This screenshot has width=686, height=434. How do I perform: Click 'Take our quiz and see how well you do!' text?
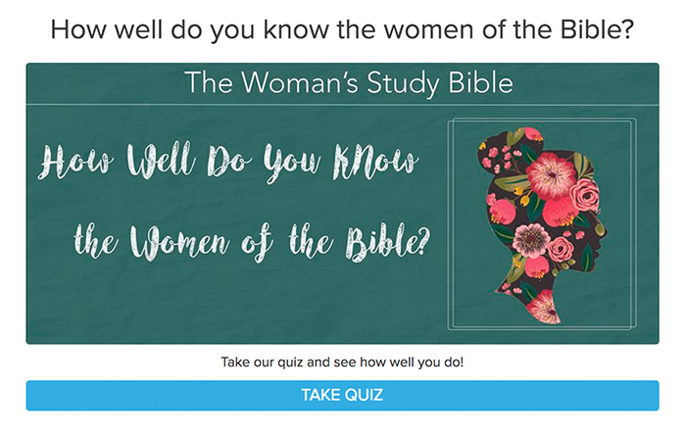tap(342, 362)
